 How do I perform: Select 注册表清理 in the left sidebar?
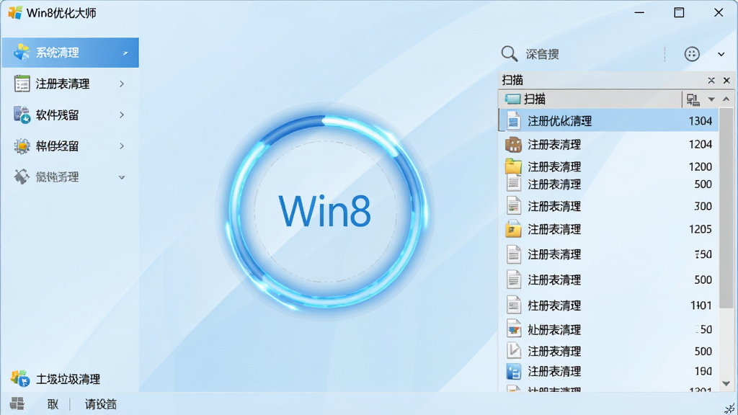click(x=63, y=84)
